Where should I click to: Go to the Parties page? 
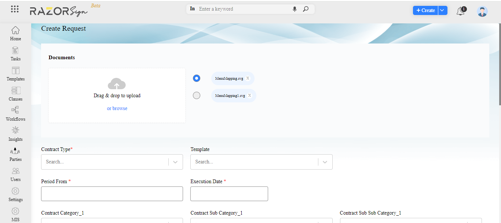click(15, 154)
